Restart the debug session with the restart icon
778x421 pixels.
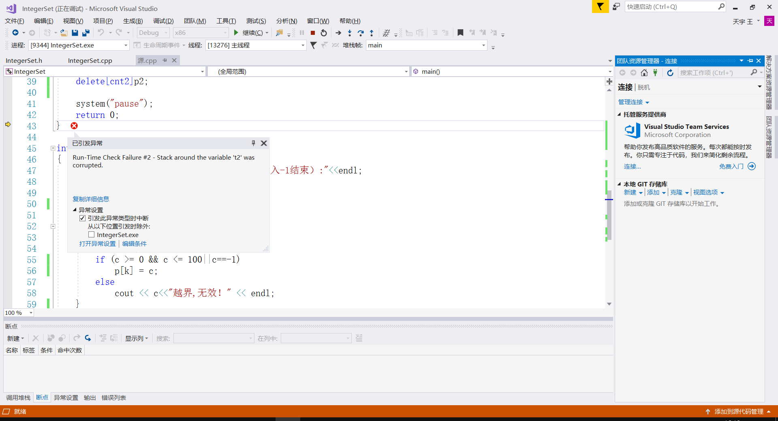pos(324,33)
